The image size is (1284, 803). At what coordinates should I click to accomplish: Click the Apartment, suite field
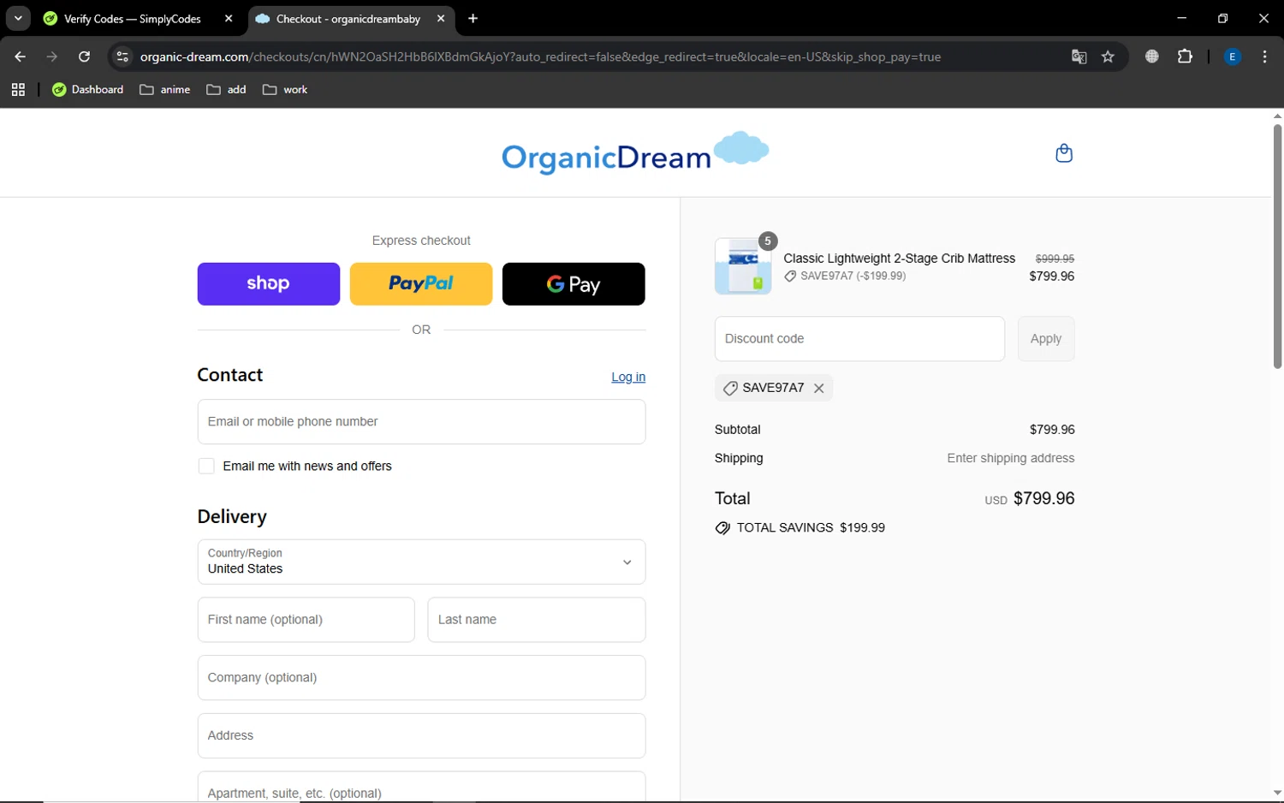pos(421,787)
